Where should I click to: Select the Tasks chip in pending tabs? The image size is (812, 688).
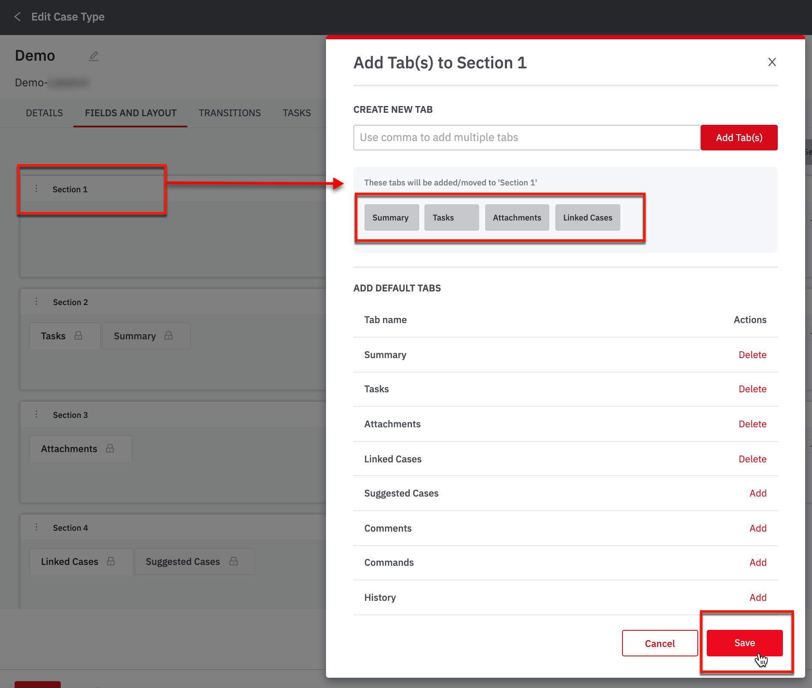click(451, 218)
